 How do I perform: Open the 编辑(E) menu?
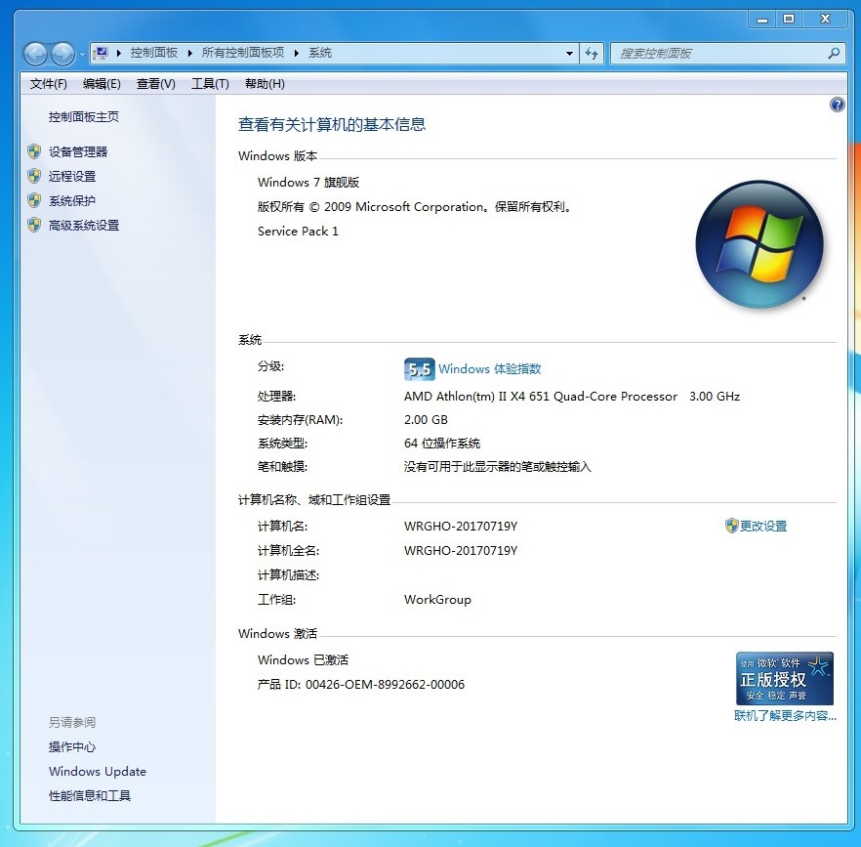[102, 84]
